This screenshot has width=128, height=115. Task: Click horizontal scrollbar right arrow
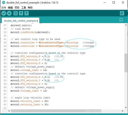(x=123, y=111)
